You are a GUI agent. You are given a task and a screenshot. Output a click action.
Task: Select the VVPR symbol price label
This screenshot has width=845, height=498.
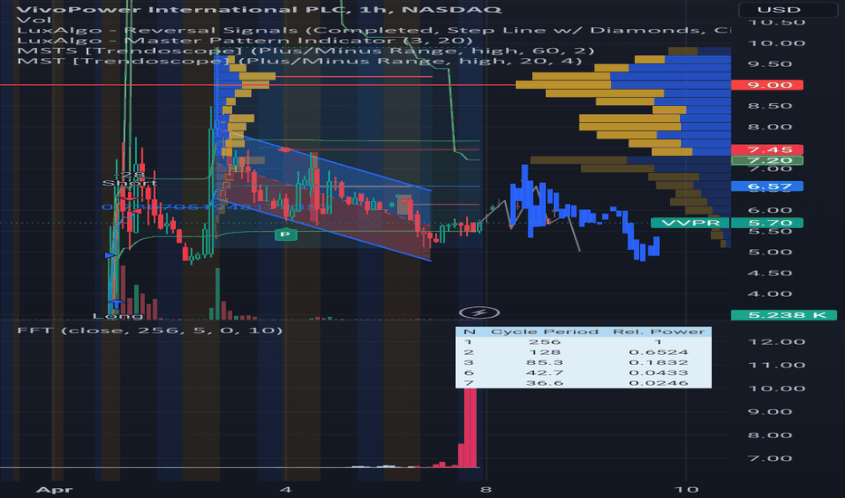(x=690, y=223)
